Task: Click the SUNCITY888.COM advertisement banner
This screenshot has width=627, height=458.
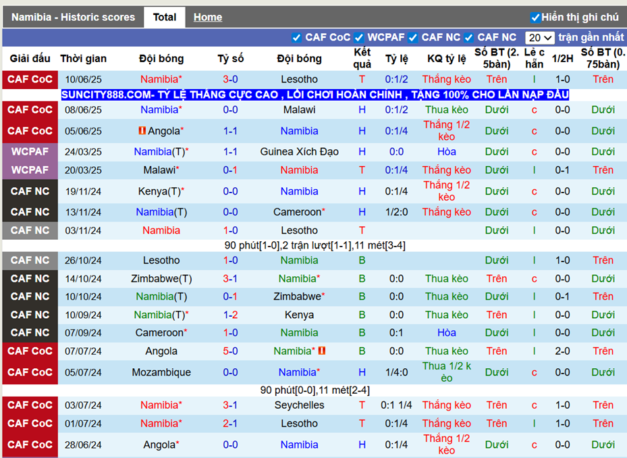Action: coord(315,95)
